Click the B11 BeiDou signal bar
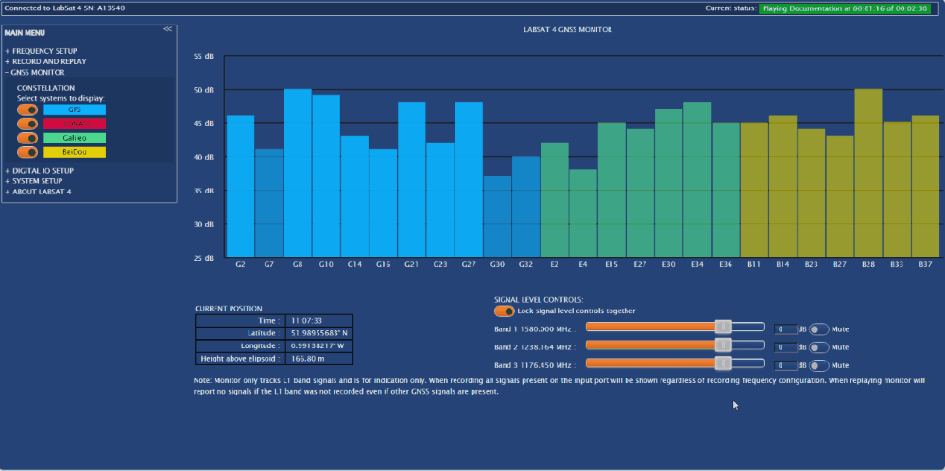Image resolution: width=945 pixels, height=471 pixels. [754, 190]
